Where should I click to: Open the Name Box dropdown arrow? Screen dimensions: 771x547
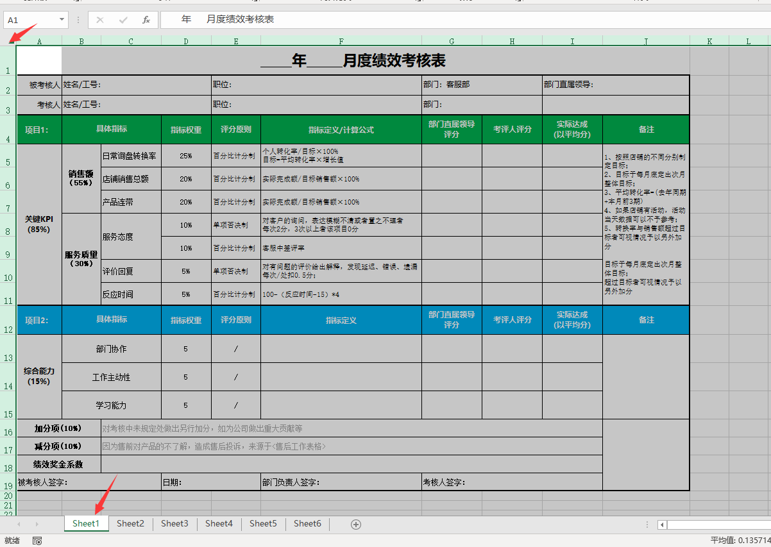click(x=62, y=20)
